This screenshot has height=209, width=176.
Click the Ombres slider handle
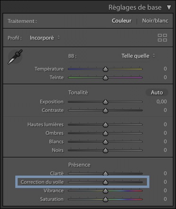(105, 133)
